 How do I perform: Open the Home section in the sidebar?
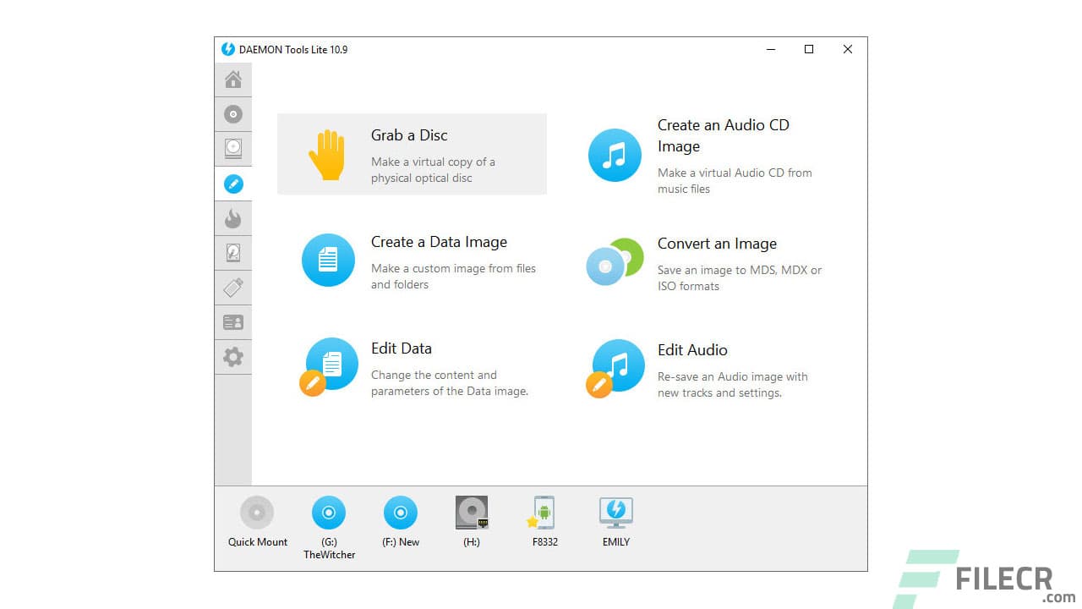232,80
